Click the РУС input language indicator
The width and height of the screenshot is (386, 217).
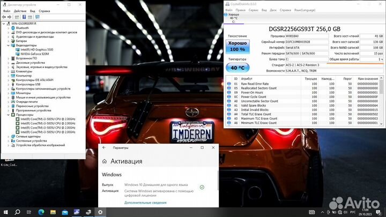pos(353,212)
